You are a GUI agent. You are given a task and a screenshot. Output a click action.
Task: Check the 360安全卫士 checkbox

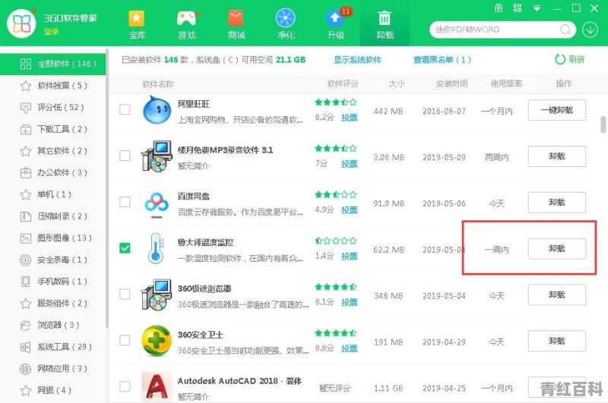pyautogui.click(x=125, y=340)
